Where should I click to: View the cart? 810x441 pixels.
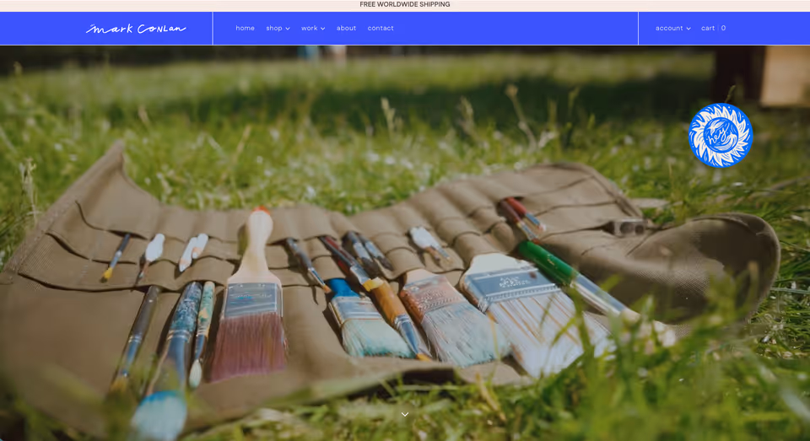[708, 29]
